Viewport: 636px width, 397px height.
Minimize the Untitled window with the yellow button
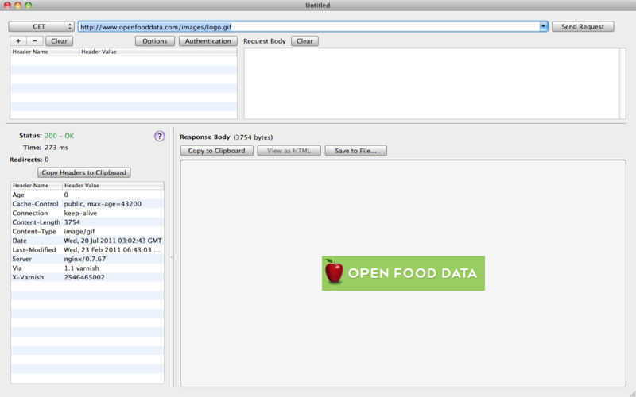pos(17,6)
